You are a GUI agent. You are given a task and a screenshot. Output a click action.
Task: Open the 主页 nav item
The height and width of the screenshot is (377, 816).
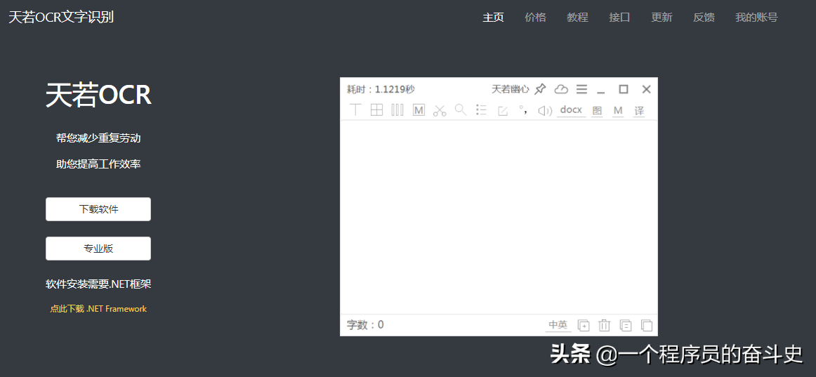tap(494, 17)
